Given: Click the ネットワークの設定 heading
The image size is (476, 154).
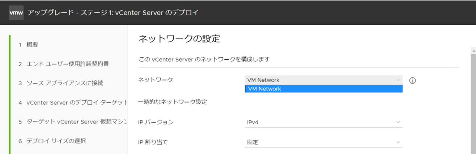Looking at the screenshot, I should [x=179, y=39].
